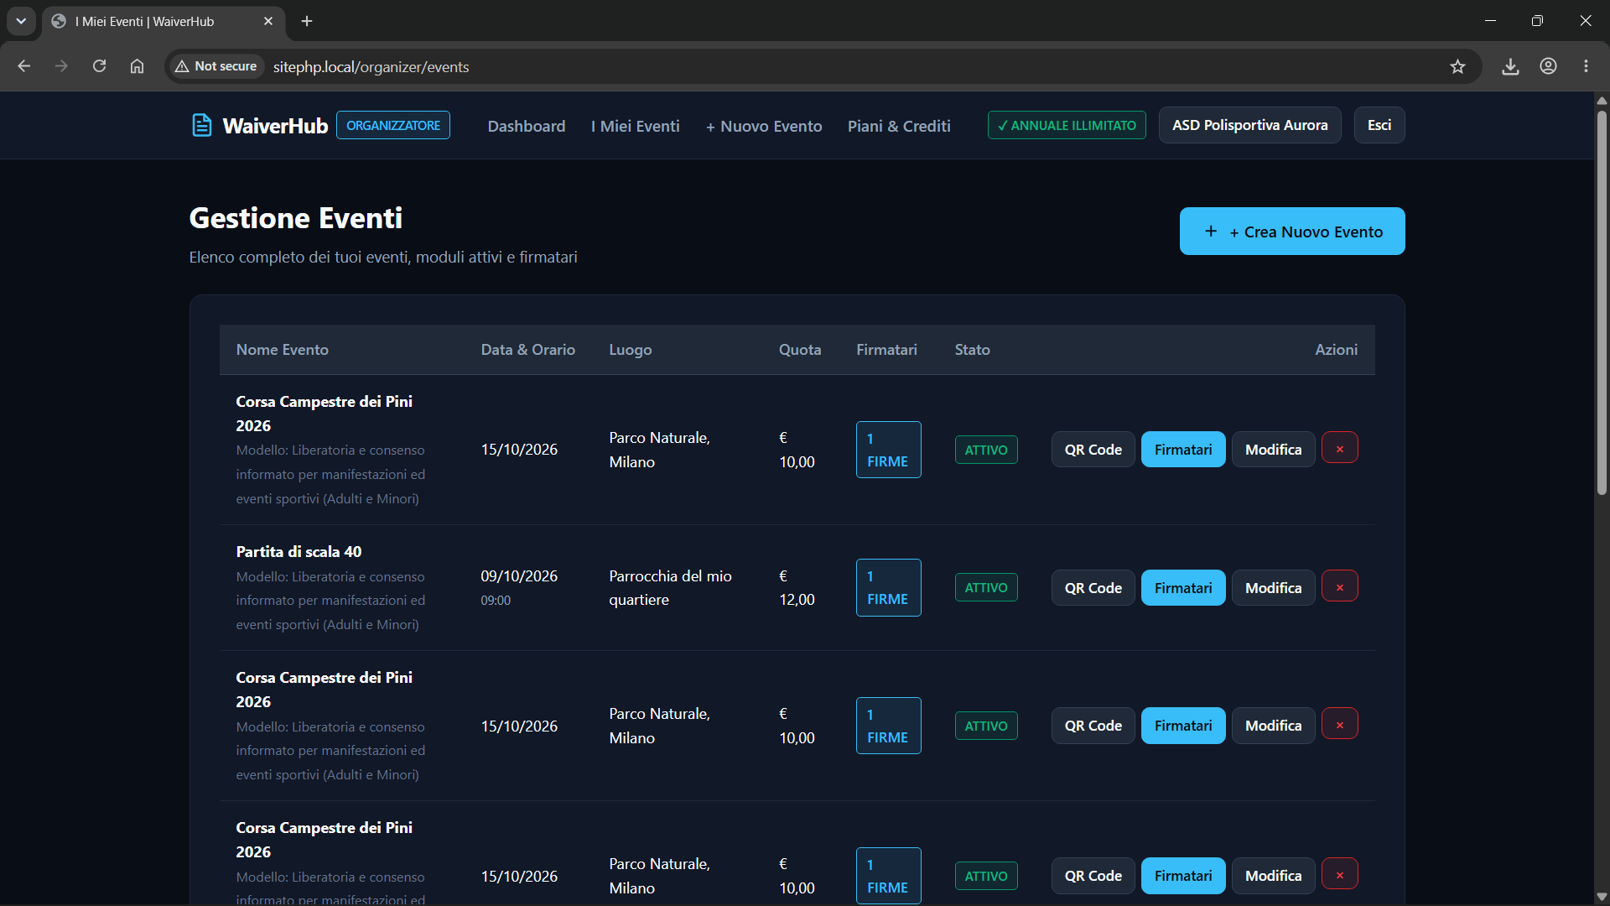
Task: Click the Data & Orario column header
Action: (527, 350)
